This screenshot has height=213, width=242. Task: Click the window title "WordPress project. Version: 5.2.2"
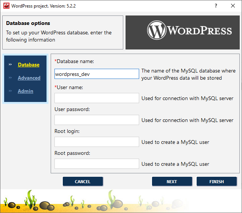tap(43, 6)
